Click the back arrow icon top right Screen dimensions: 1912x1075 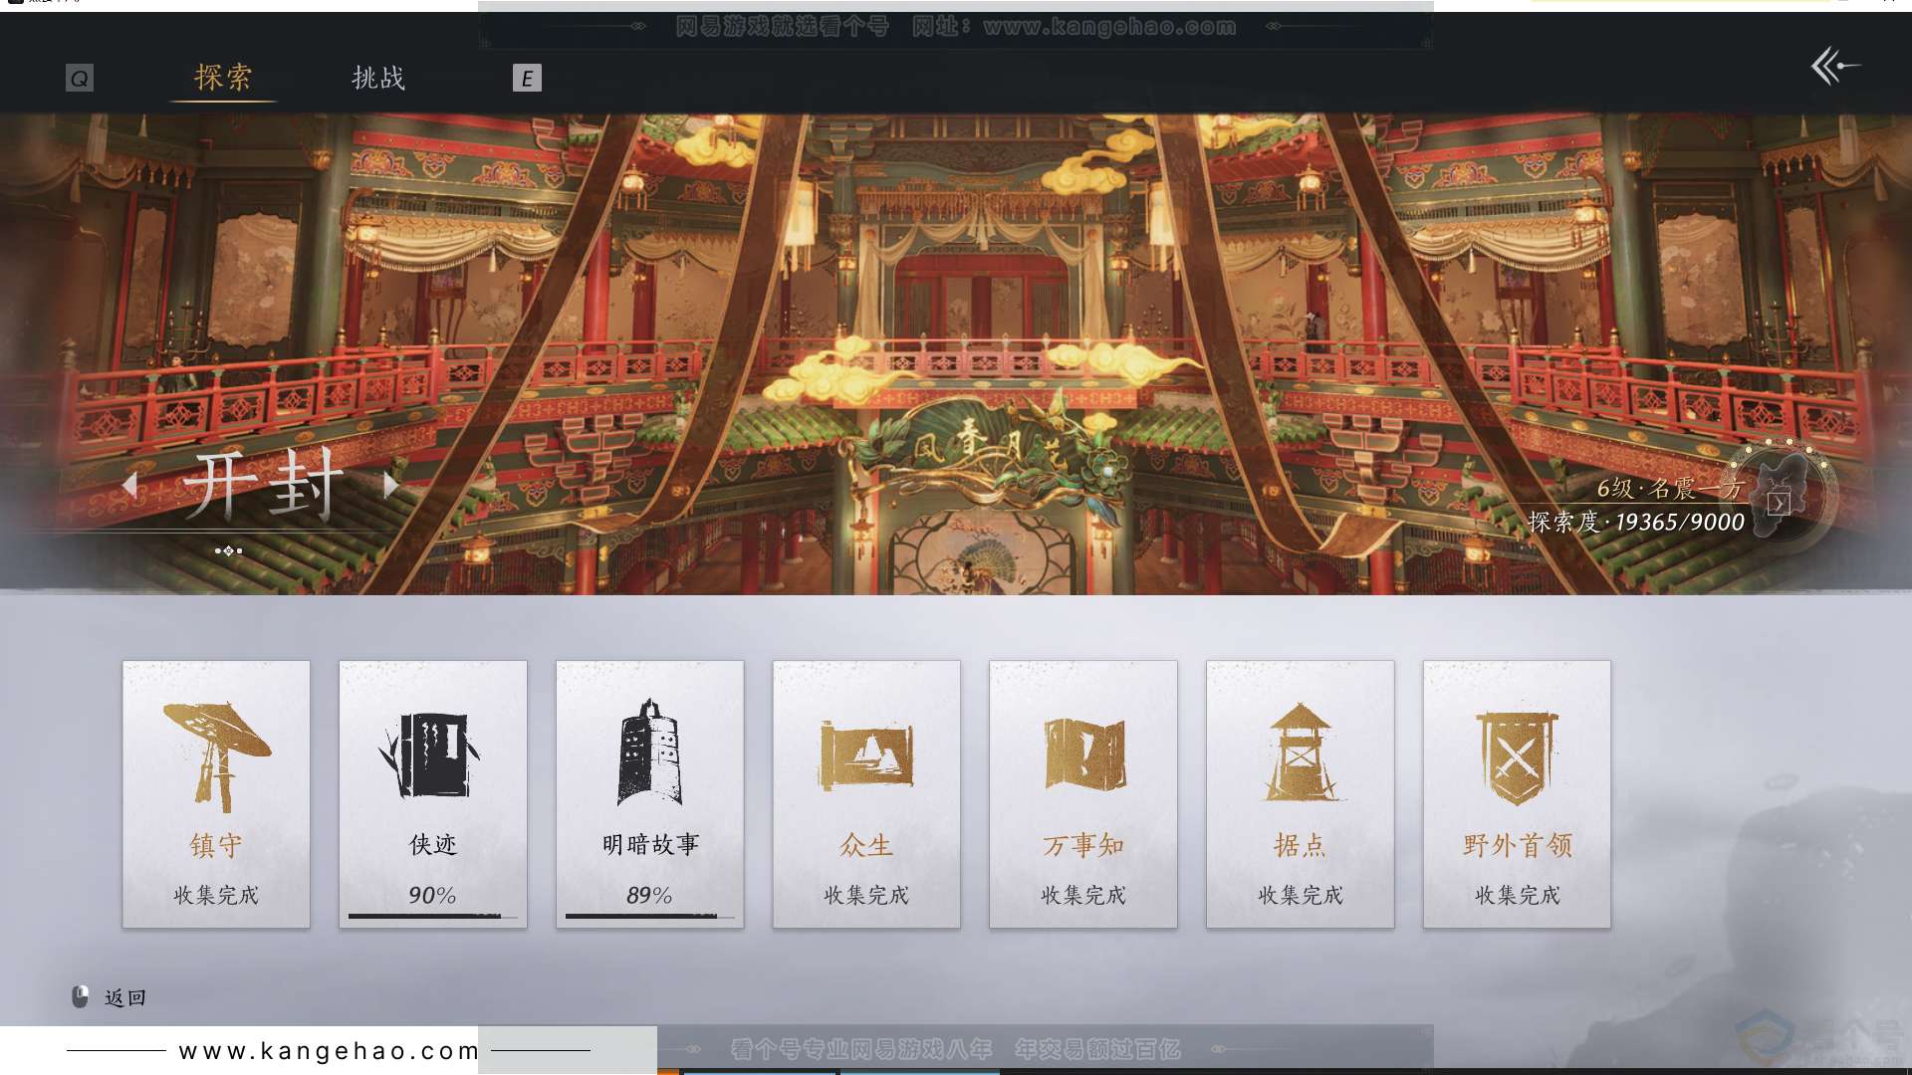pos(1834,67)
